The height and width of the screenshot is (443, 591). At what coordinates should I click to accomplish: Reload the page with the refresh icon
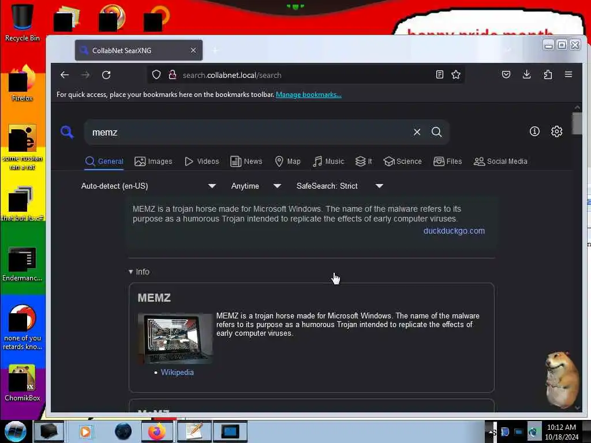(x=106, y=75)
